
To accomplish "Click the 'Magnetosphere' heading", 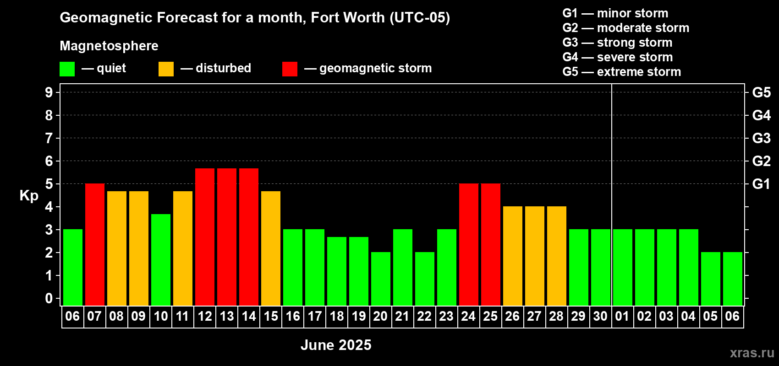I will click(x=109, y=46).
